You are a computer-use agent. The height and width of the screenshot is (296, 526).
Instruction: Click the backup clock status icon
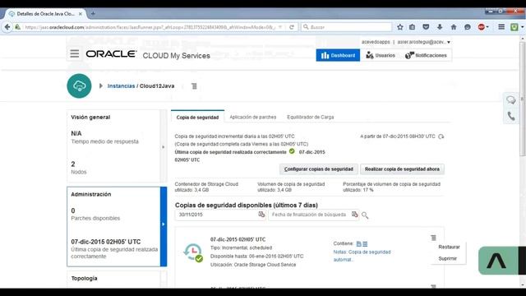coord(193,252)
